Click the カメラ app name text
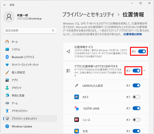Image resolution: width=154 pixels, height=134 pixels. (x=85, y=97)
